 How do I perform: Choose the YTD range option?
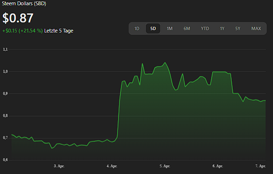[205, 29]
